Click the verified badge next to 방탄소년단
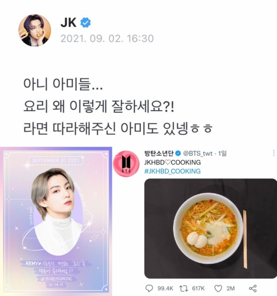277x296 pixels. pos(178,153)
